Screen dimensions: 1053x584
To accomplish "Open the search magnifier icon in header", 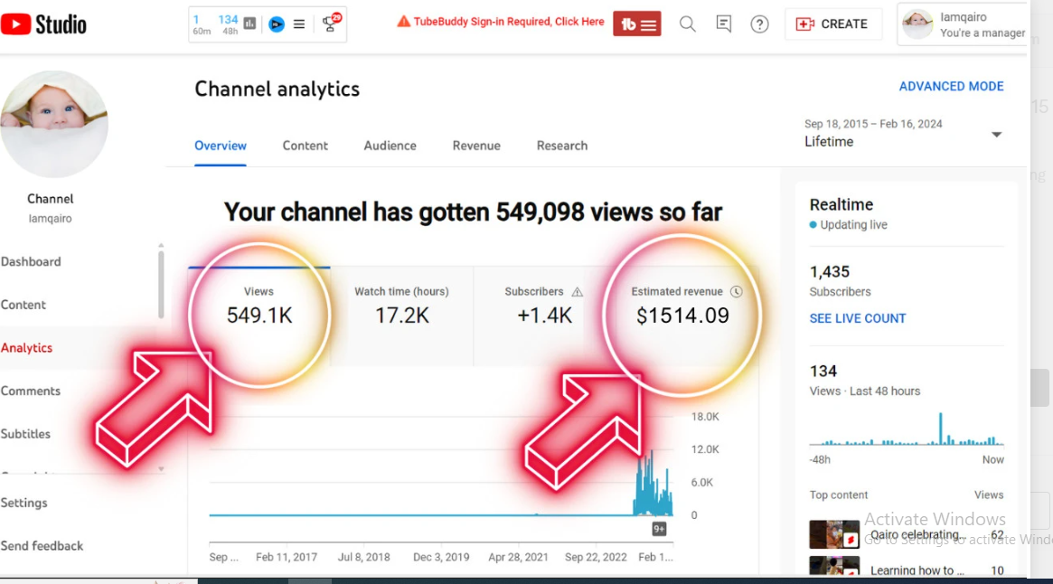I will [688, 24].
